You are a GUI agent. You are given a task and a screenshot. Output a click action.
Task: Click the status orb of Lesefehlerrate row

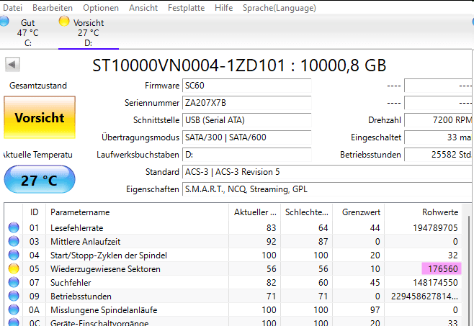[14, 227]
